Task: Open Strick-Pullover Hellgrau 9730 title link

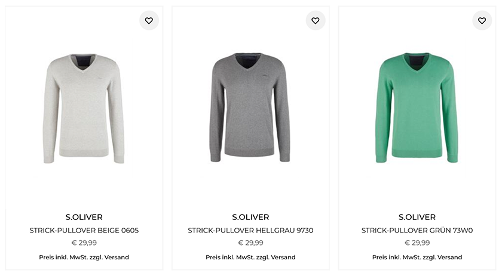Action: 250,230
